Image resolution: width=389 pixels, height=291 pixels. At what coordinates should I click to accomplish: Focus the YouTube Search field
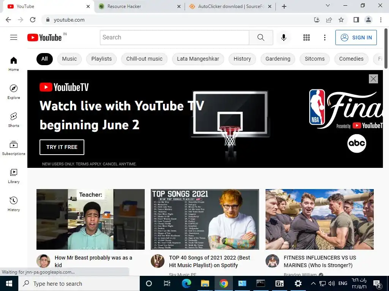click(x=175, y=38)
